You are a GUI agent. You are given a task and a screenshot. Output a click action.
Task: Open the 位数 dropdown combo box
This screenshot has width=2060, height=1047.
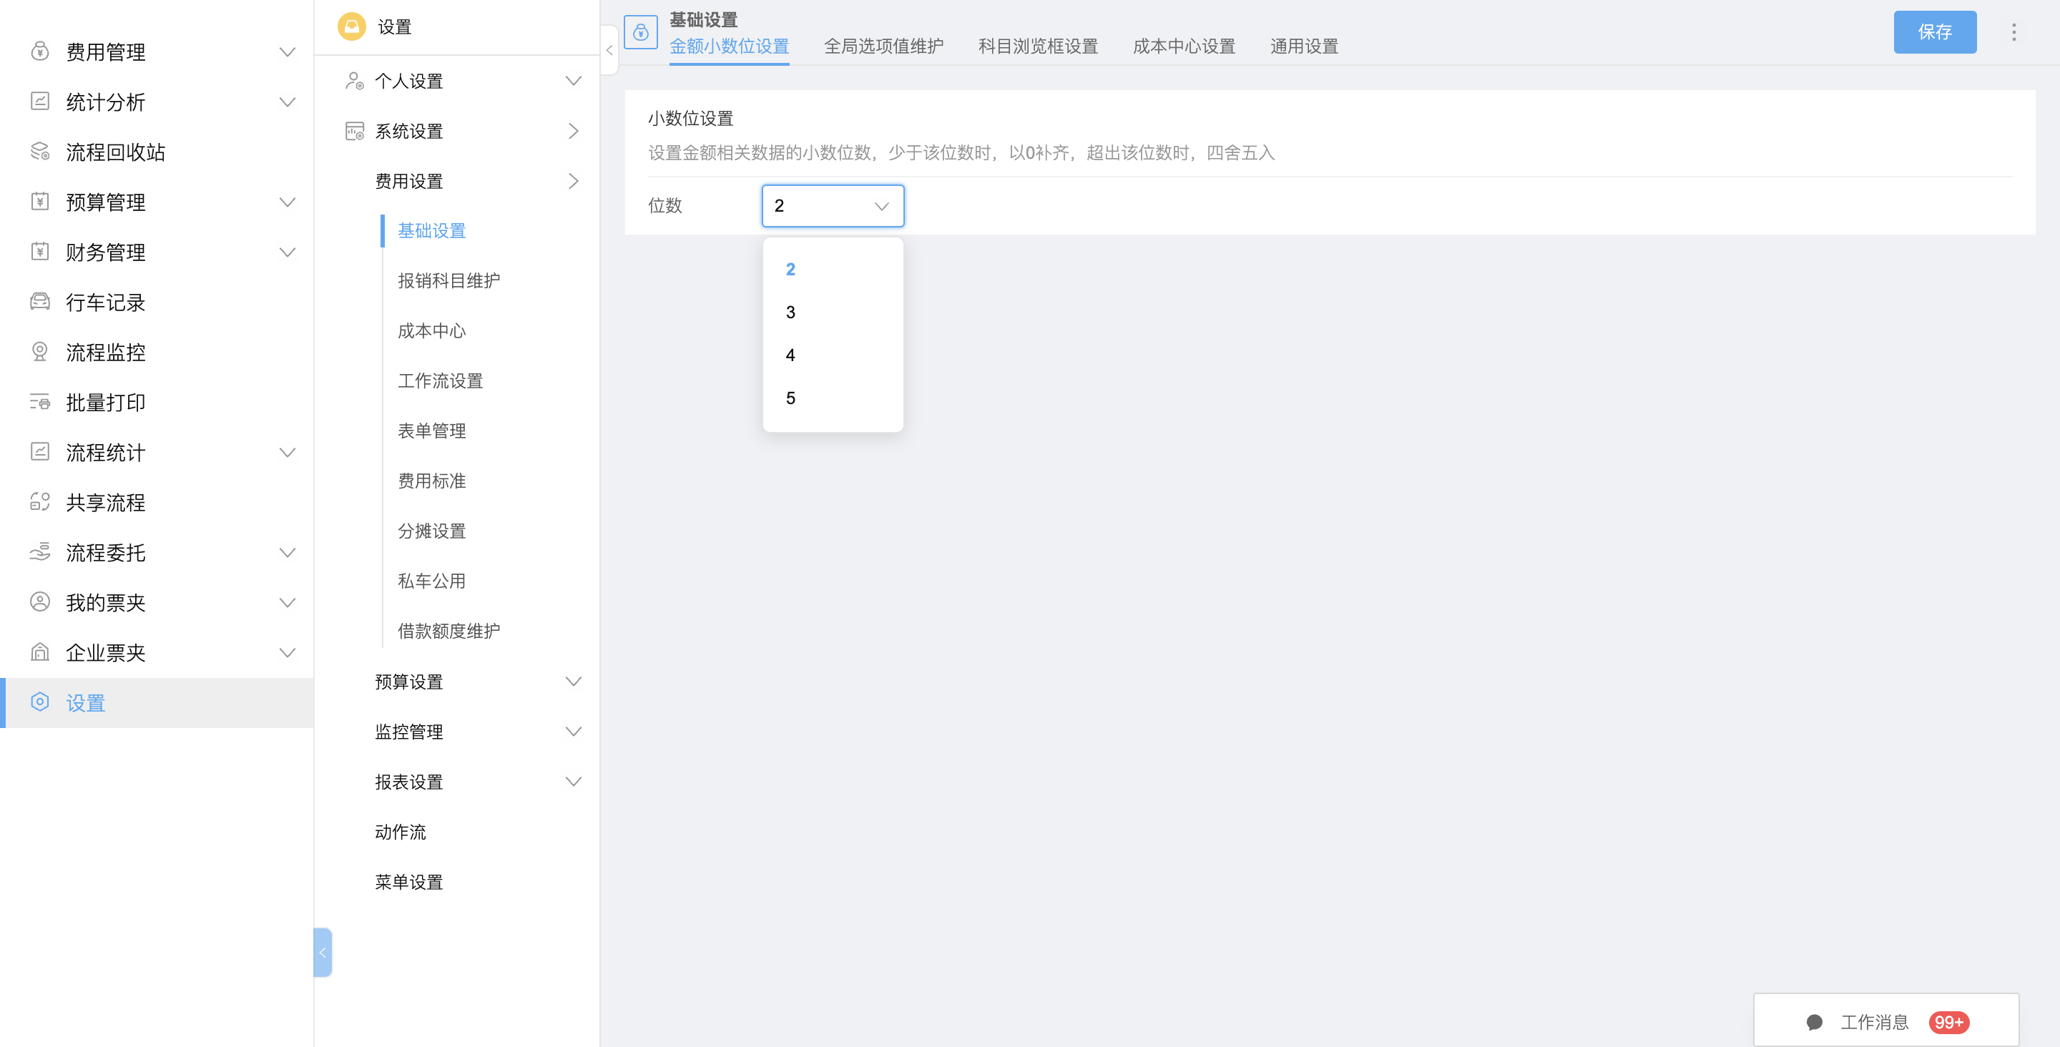(833, 205)
